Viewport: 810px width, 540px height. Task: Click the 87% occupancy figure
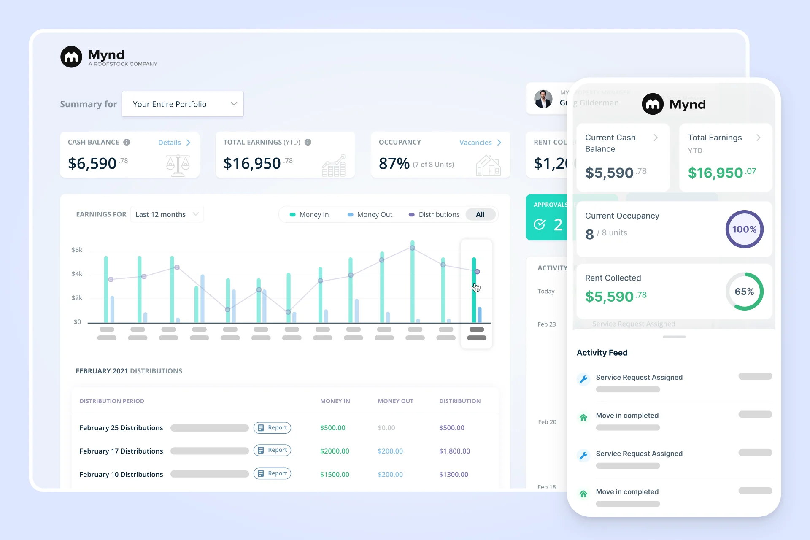[394, 163]
